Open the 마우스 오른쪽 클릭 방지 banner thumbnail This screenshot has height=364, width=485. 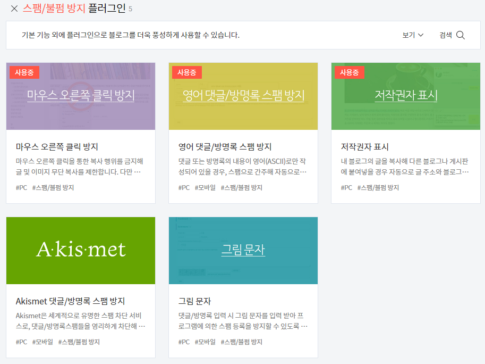81,96
